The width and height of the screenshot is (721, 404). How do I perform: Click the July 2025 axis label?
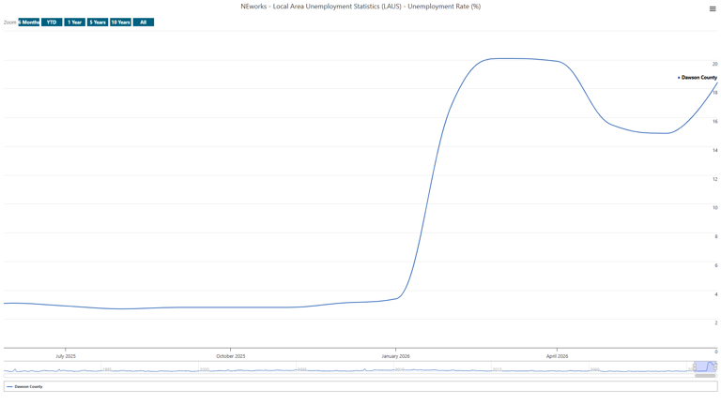[x=66, y=356]
